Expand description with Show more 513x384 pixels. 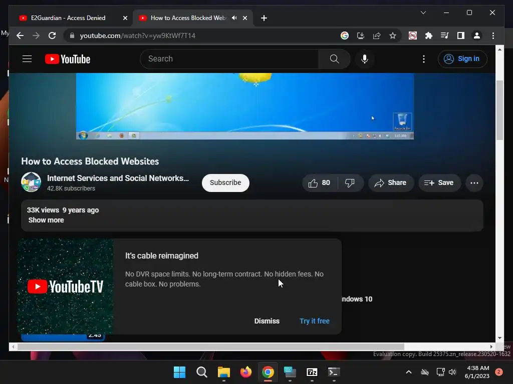tap(46, 220)
